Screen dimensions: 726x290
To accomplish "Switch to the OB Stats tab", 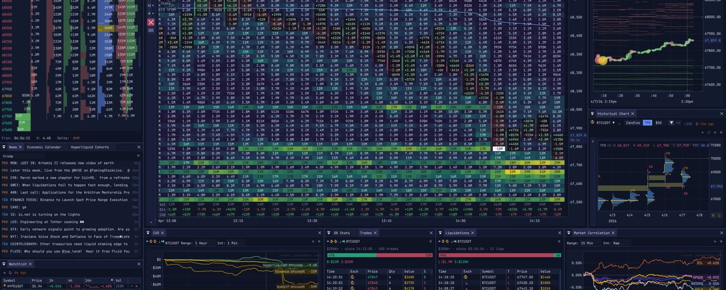I will tap(342, 233).
